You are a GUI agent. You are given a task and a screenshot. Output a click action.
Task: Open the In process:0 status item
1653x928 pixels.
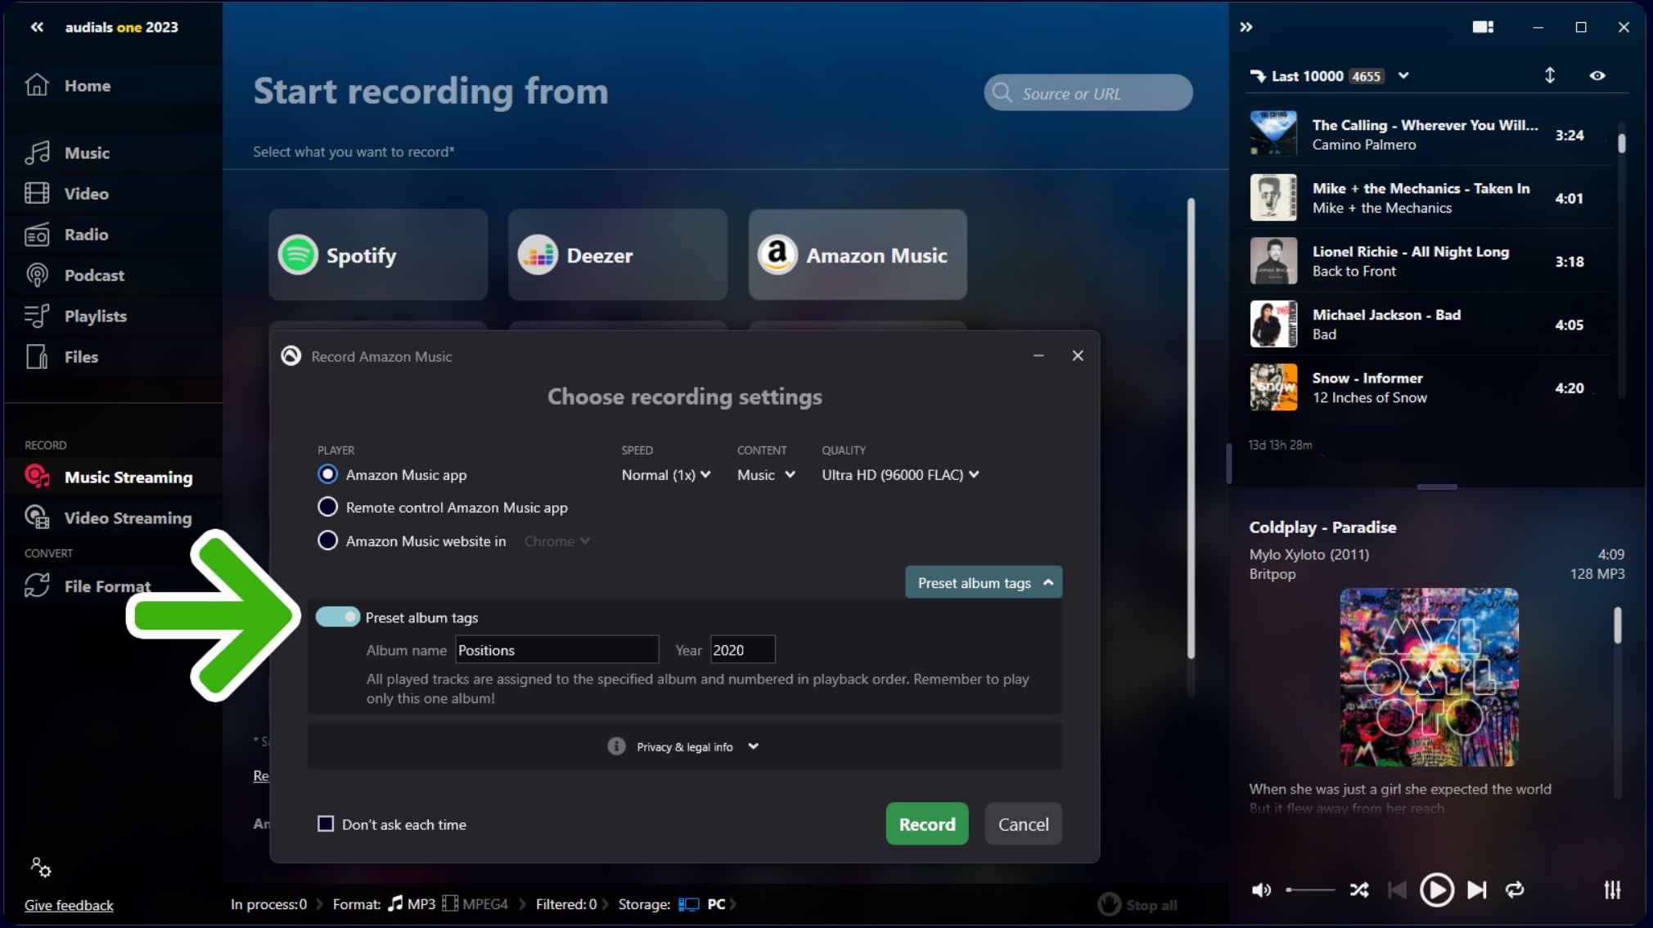click(x=268, y=904)
